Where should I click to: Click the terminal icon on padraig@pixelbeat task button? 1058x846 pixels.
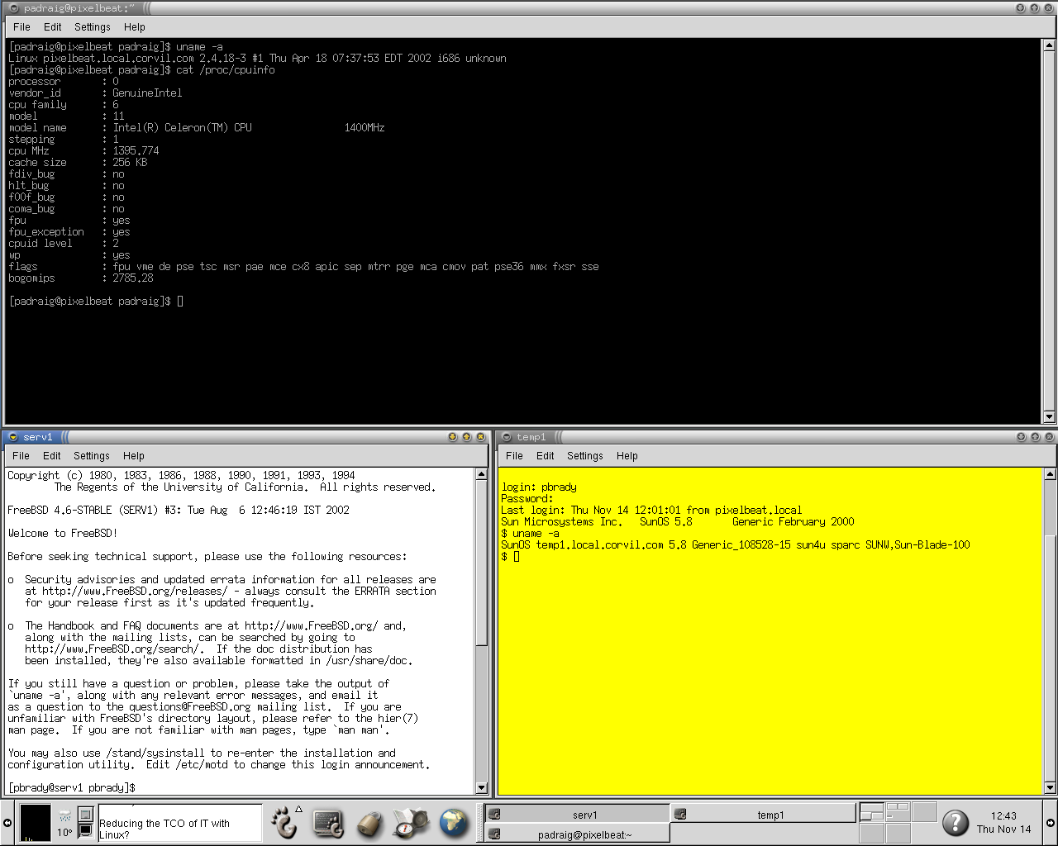[x=494, y=834]
